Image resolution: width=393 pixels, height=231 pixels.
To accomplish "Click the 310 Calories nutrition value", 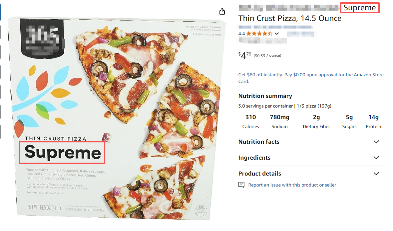I will [250, 117].
